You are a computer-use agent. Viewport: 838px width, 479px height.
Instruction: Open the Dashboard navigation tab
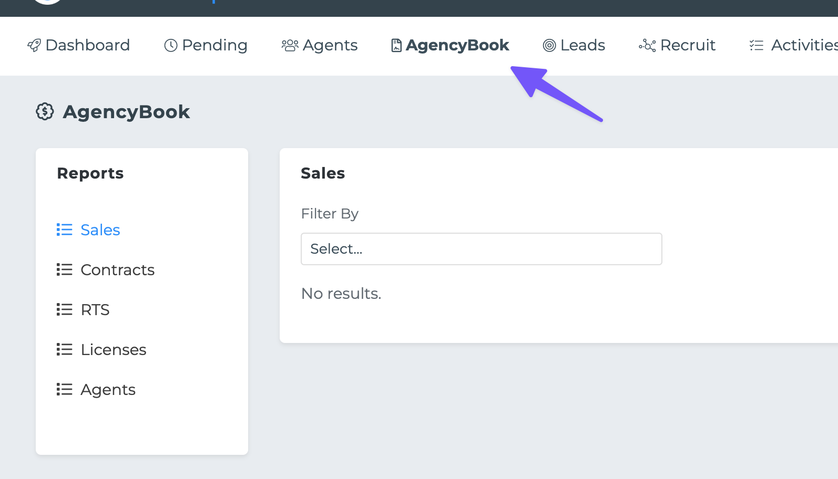[87, 46]
